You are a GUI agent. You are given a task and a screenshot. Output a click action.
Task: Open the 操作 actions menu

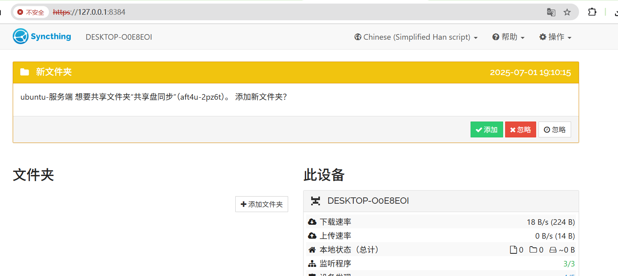point(555,37)
